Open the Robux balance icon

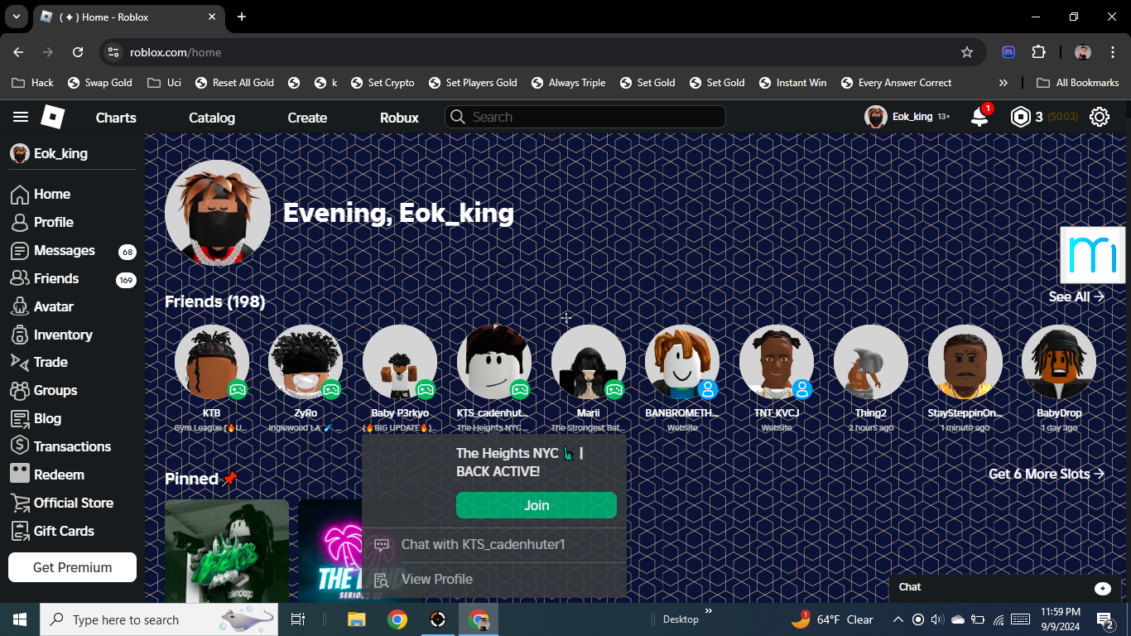[1020, 117]
